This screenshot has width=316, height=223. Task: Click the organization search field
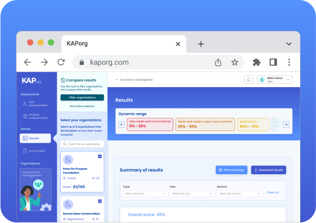(82, 144)
